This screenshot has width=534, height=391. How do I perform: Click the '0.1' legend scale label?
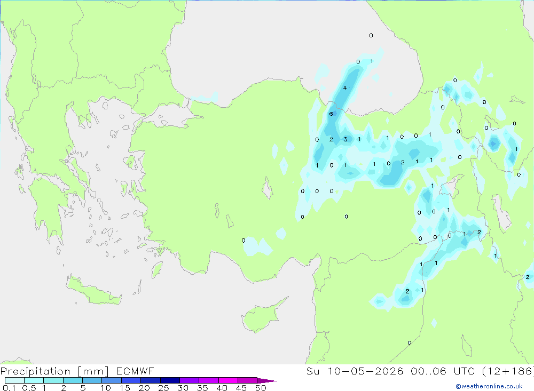point(9,388)
